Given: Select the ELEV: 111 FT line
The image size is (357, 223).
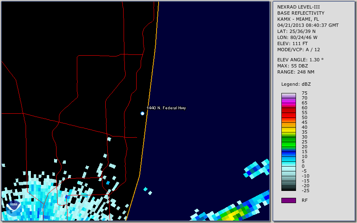Looking at the screenshot, I should tap(293, 44).
